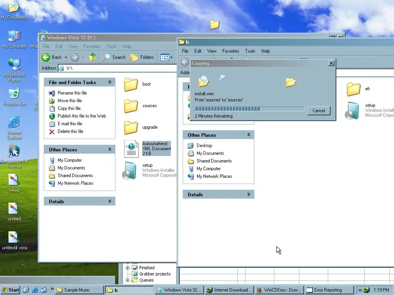This screenshot has width=394, height=295.
Task: Click the copy progress bar
Action: (x=250, y=109)
